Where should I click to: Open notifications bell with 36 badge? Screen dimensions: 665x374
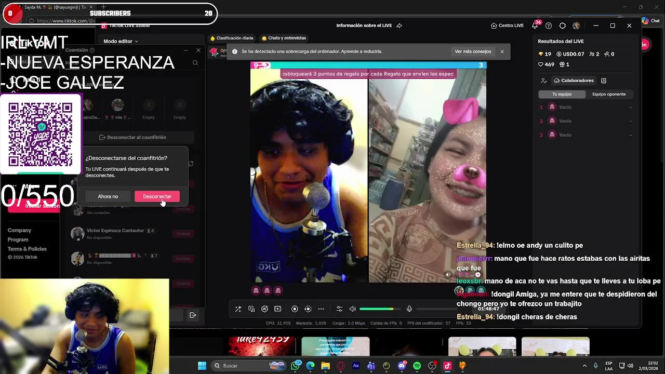tap(535, 25)
